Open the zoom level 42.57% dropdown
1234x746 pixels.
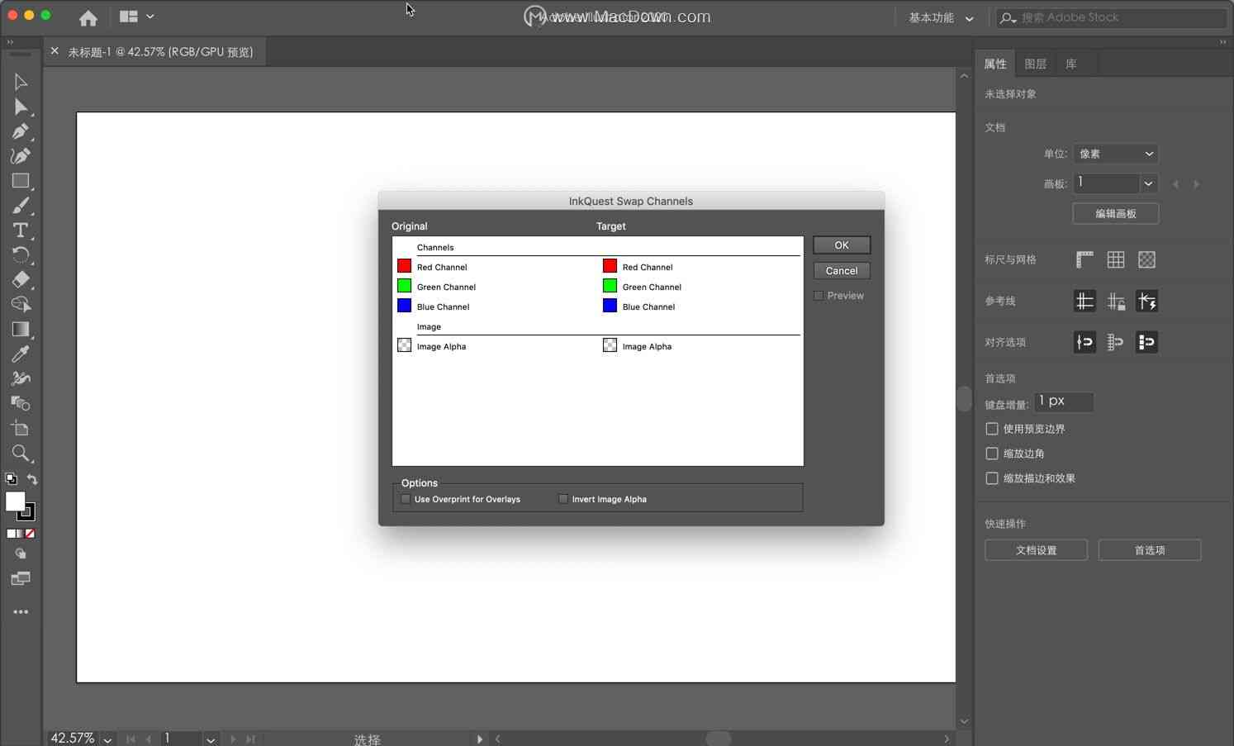click(107, 739)
